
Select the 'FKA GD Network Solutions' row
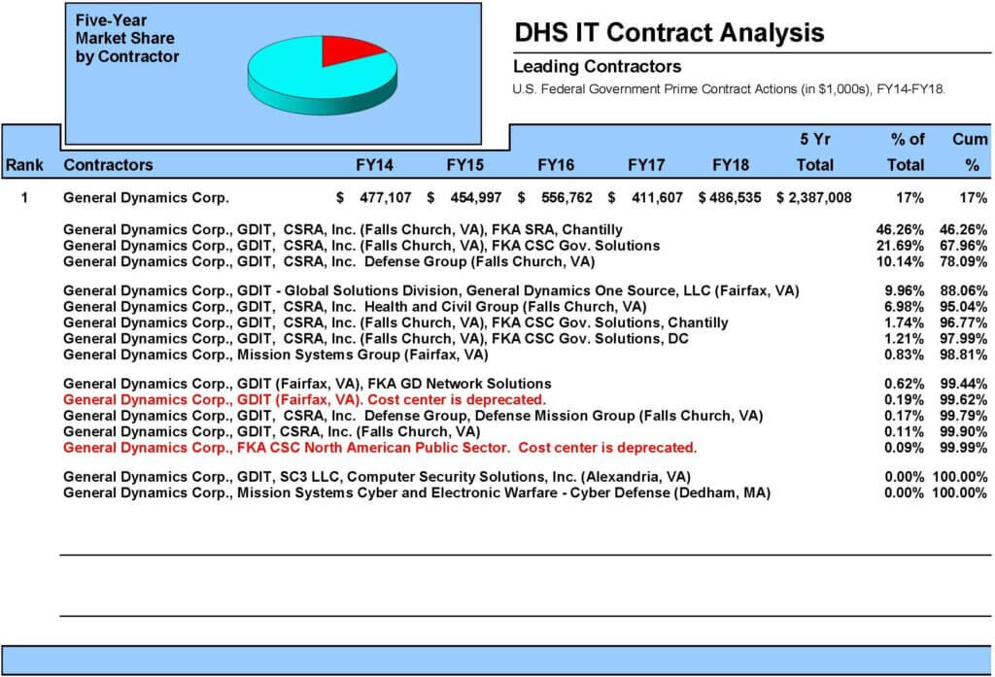(x=307, y=384)
